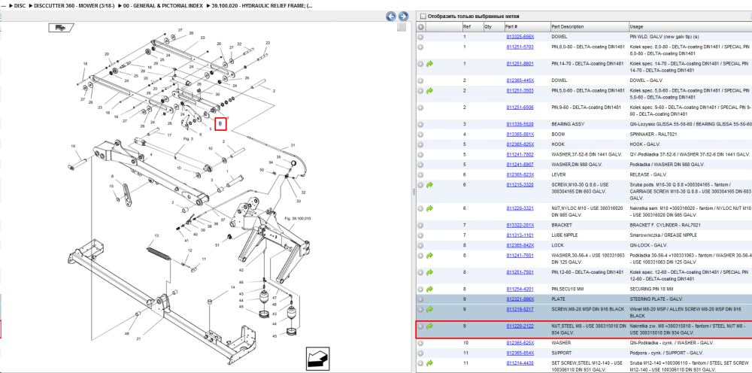Click the book icon above the diagram

(60, 28)
